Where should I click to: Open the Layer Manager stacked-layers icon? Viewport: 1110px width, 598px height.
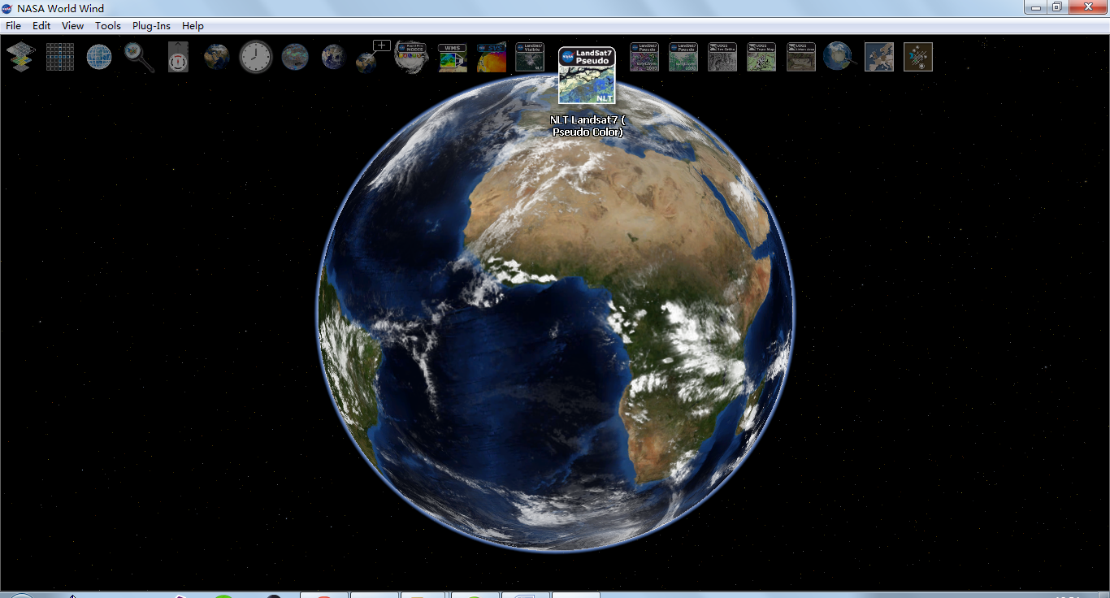pyautogui.click(x=20, y=57)
